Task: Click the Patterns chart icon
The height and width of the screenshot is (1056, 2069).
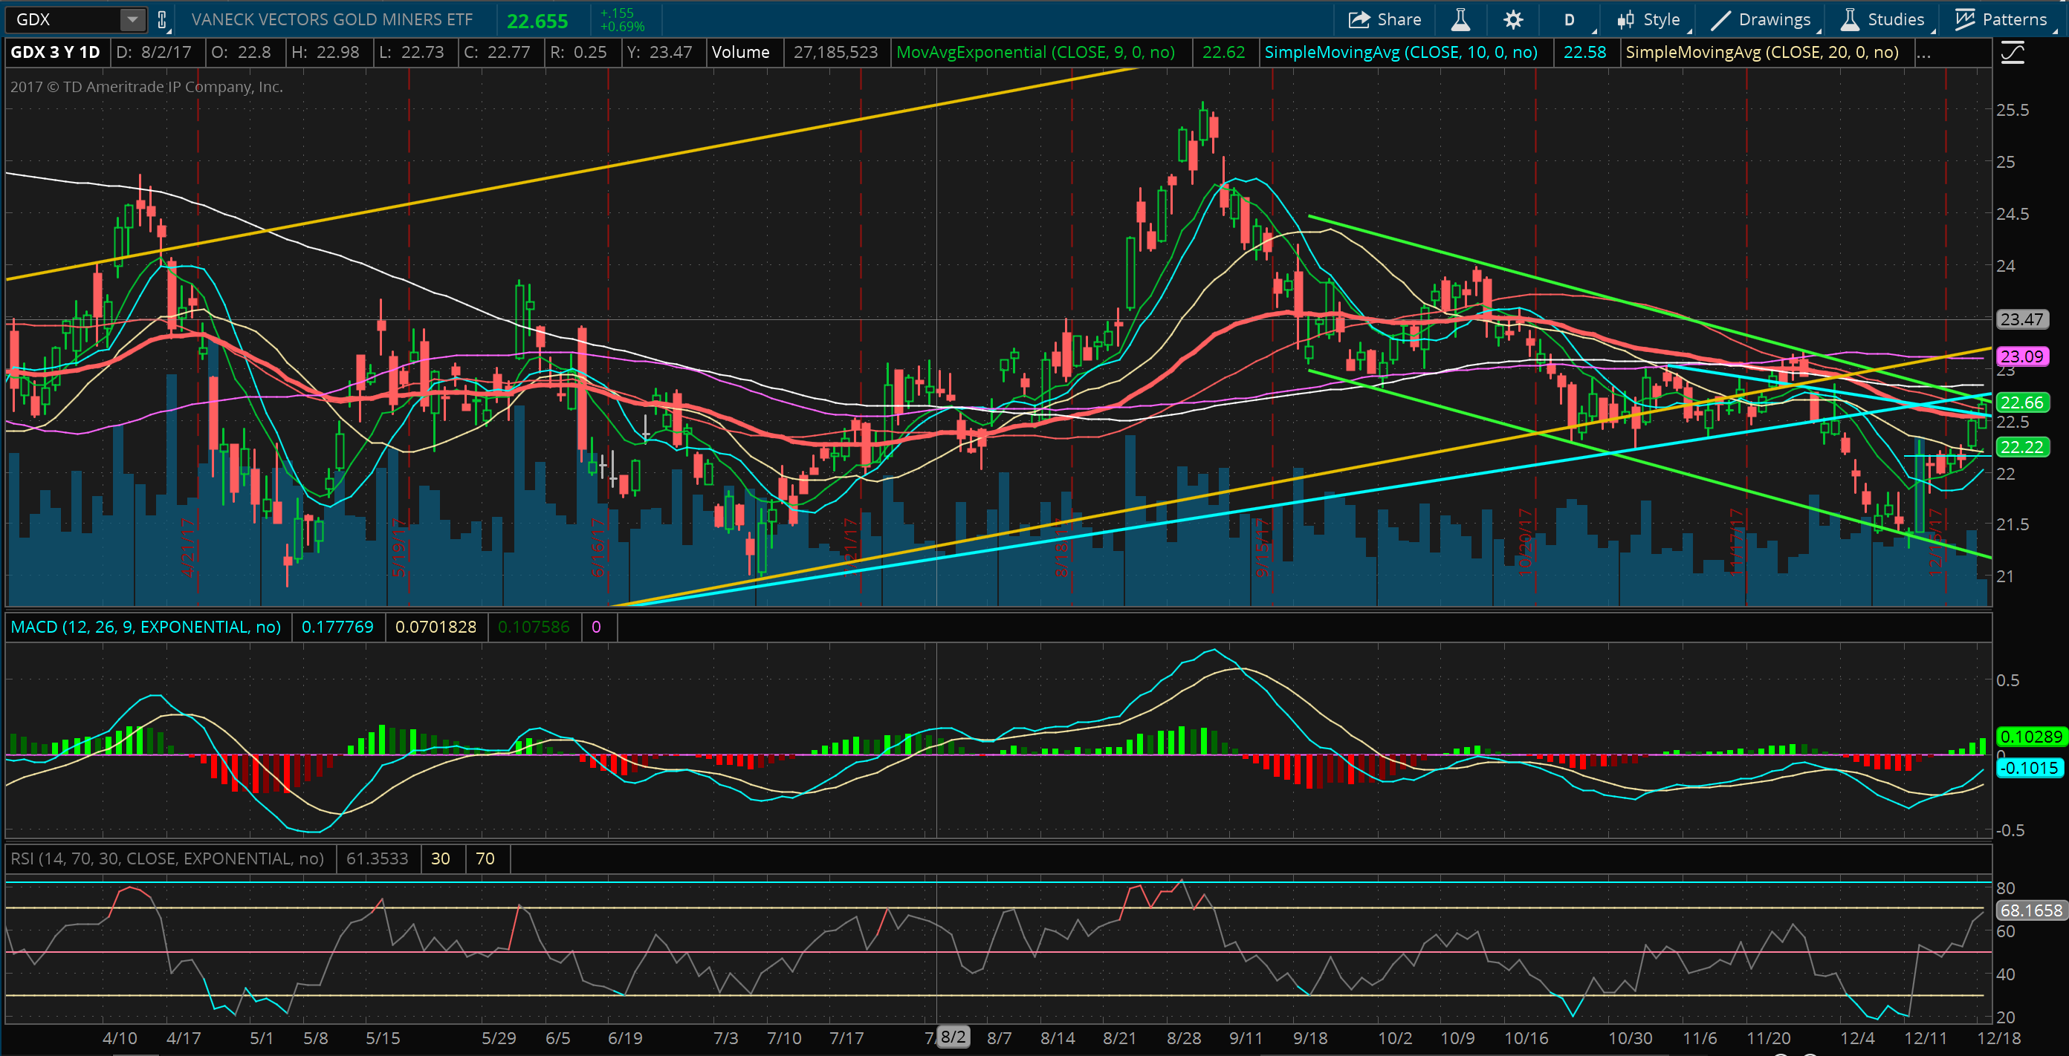Action: (1965, 19)
